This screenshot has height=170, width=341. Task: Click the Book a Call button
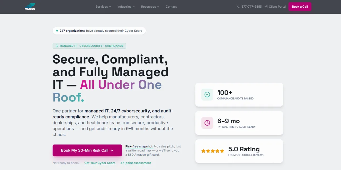coord(300,7)
